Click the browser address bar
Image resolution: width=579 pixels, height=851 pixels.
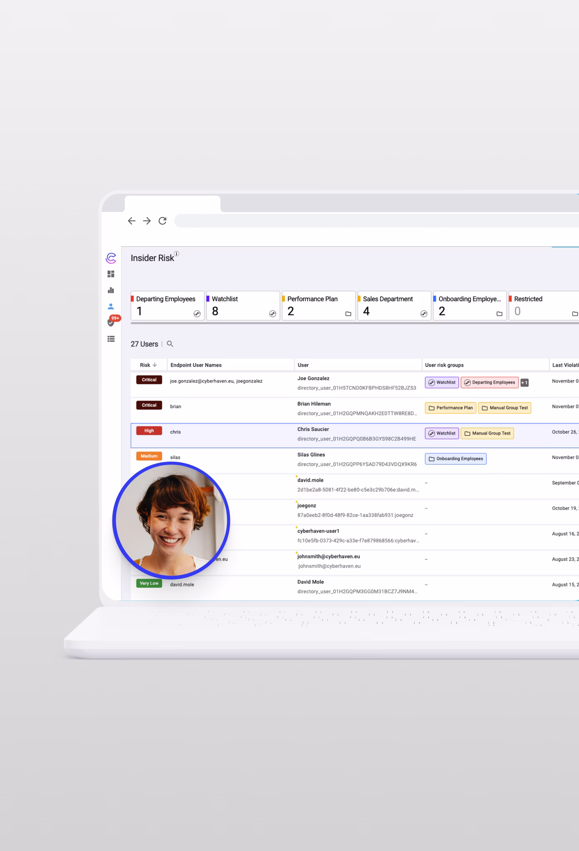pos(377,221)
